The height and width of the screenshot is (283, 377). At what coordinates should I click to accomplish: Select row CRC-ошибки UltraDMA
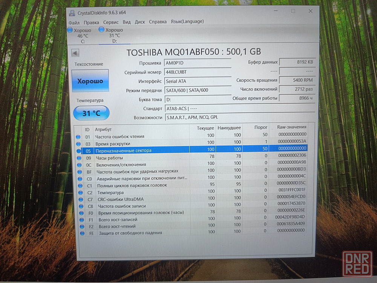pos(193,198)
